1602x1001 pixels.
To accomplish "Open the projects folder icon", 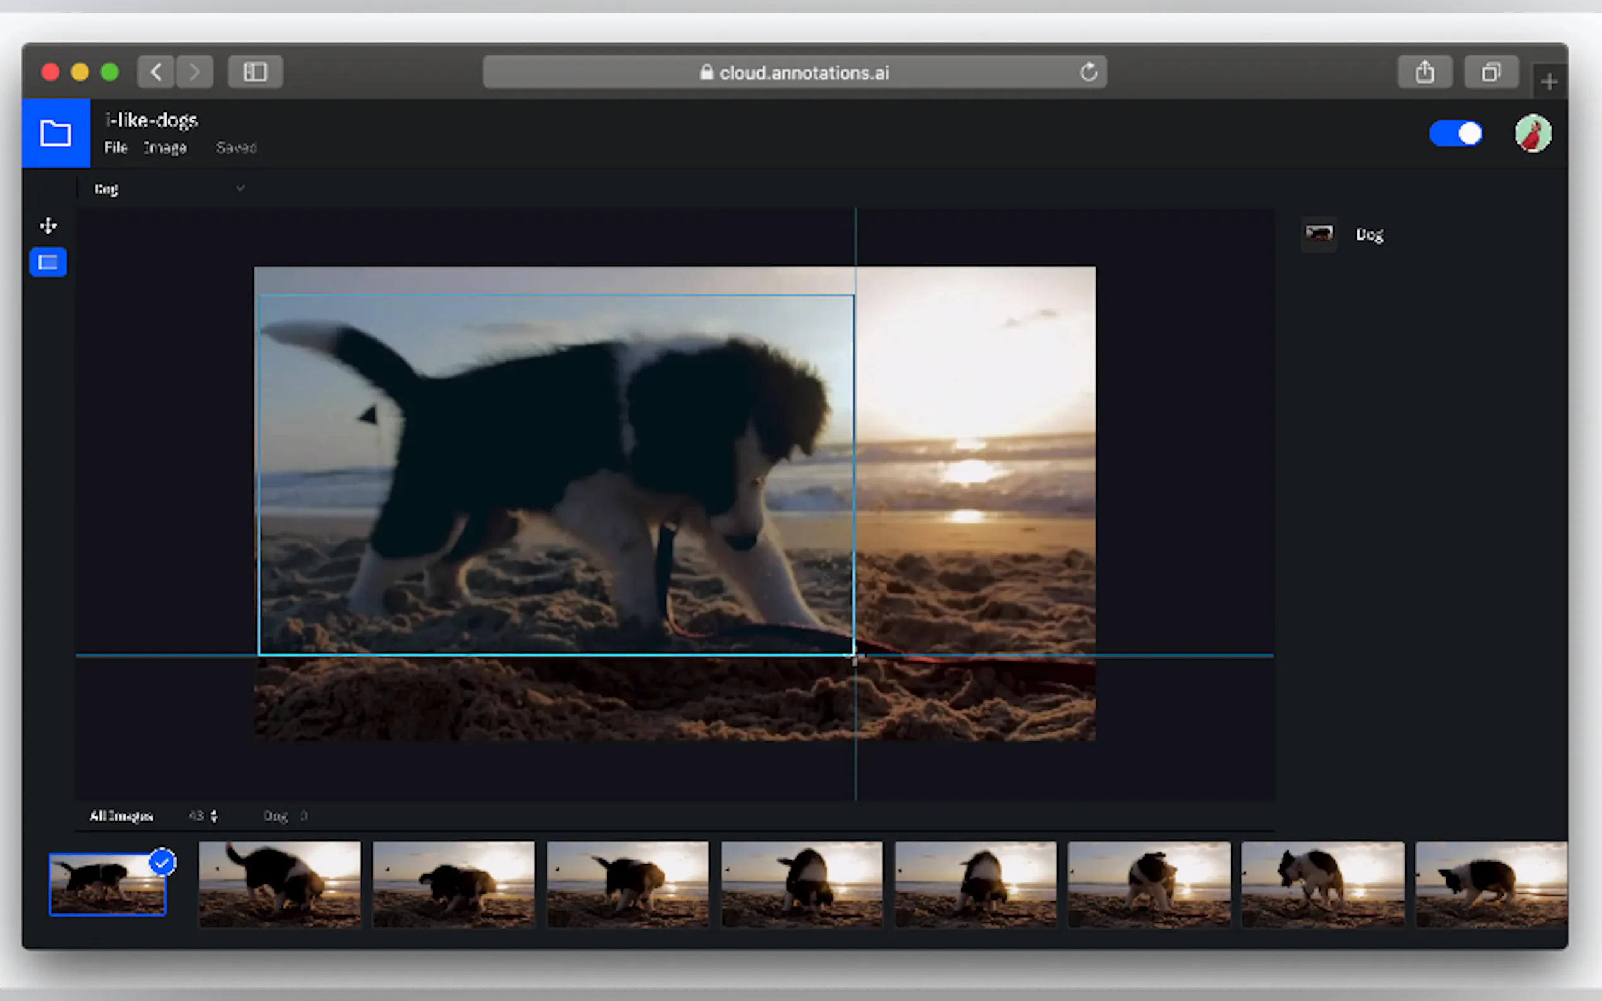I will coord(56,133).
